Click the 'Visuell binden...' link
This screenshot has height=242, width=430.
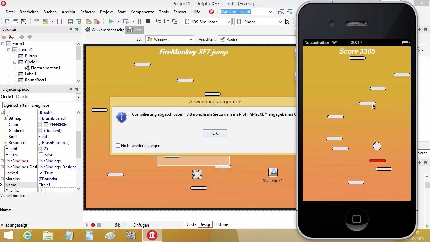pyautogui.click(x=14, y=196)
